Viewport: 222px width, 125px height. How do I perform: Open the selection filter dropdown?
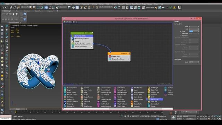pyautogui.click(x=25, y=7)
